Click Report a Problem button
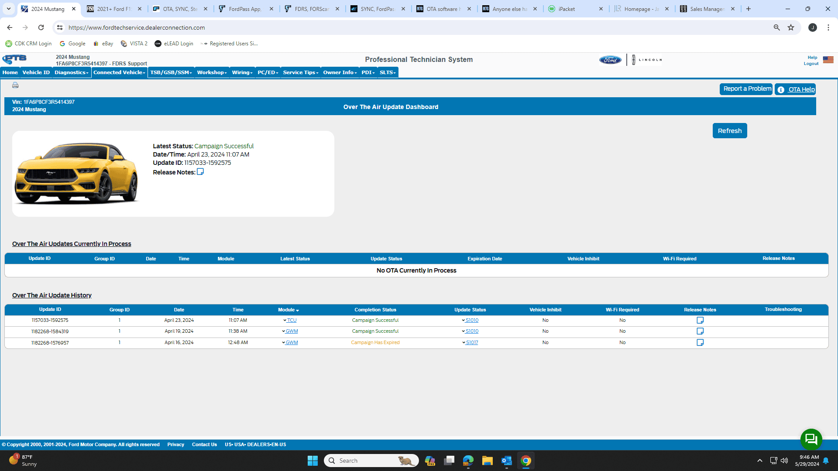This screenshot has width=838, height=471. click(746, 89)
